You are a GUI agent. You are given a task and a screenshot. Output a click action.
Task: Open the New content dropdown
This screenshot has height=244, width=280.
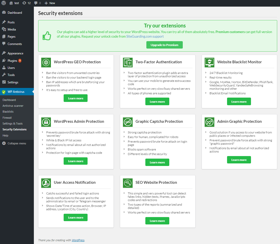coord(50,3)
